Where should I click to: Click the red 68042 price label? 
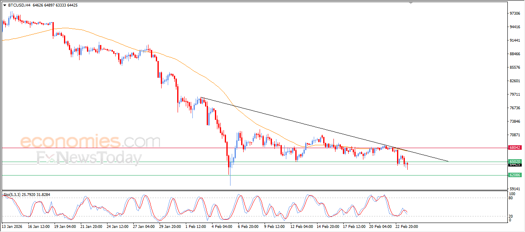pos(515,148)
